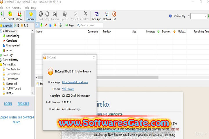Click the task list horizontal scroll left arrow
The width and height of the screenshot is (209, 139).
tap(37, 77)
